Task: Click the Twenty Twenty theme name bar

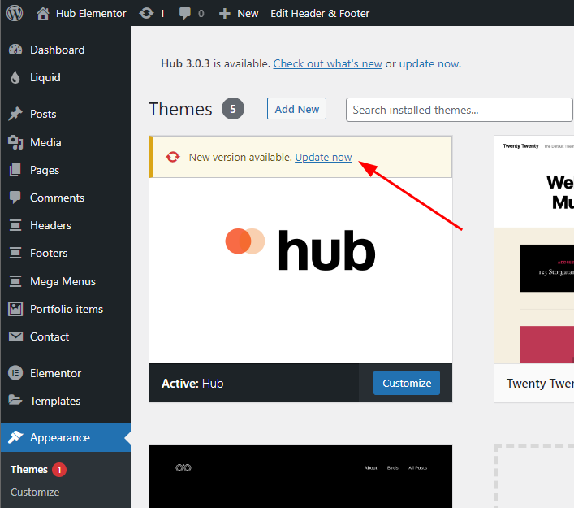Action: tap(533, 383)
